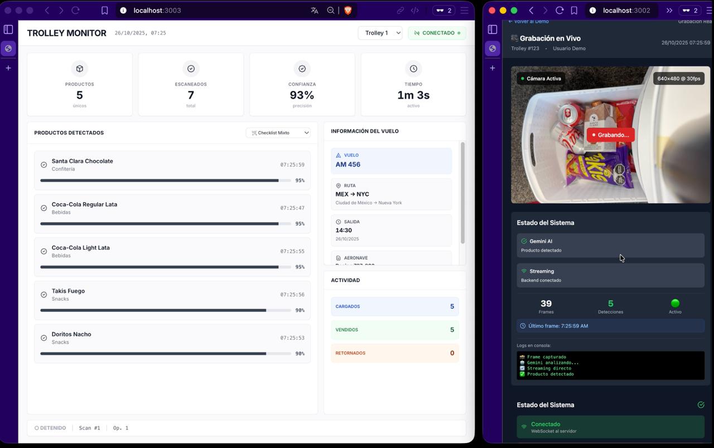Click the Aeronave document icon
The image size is (714, 448).
coord(338,258)
